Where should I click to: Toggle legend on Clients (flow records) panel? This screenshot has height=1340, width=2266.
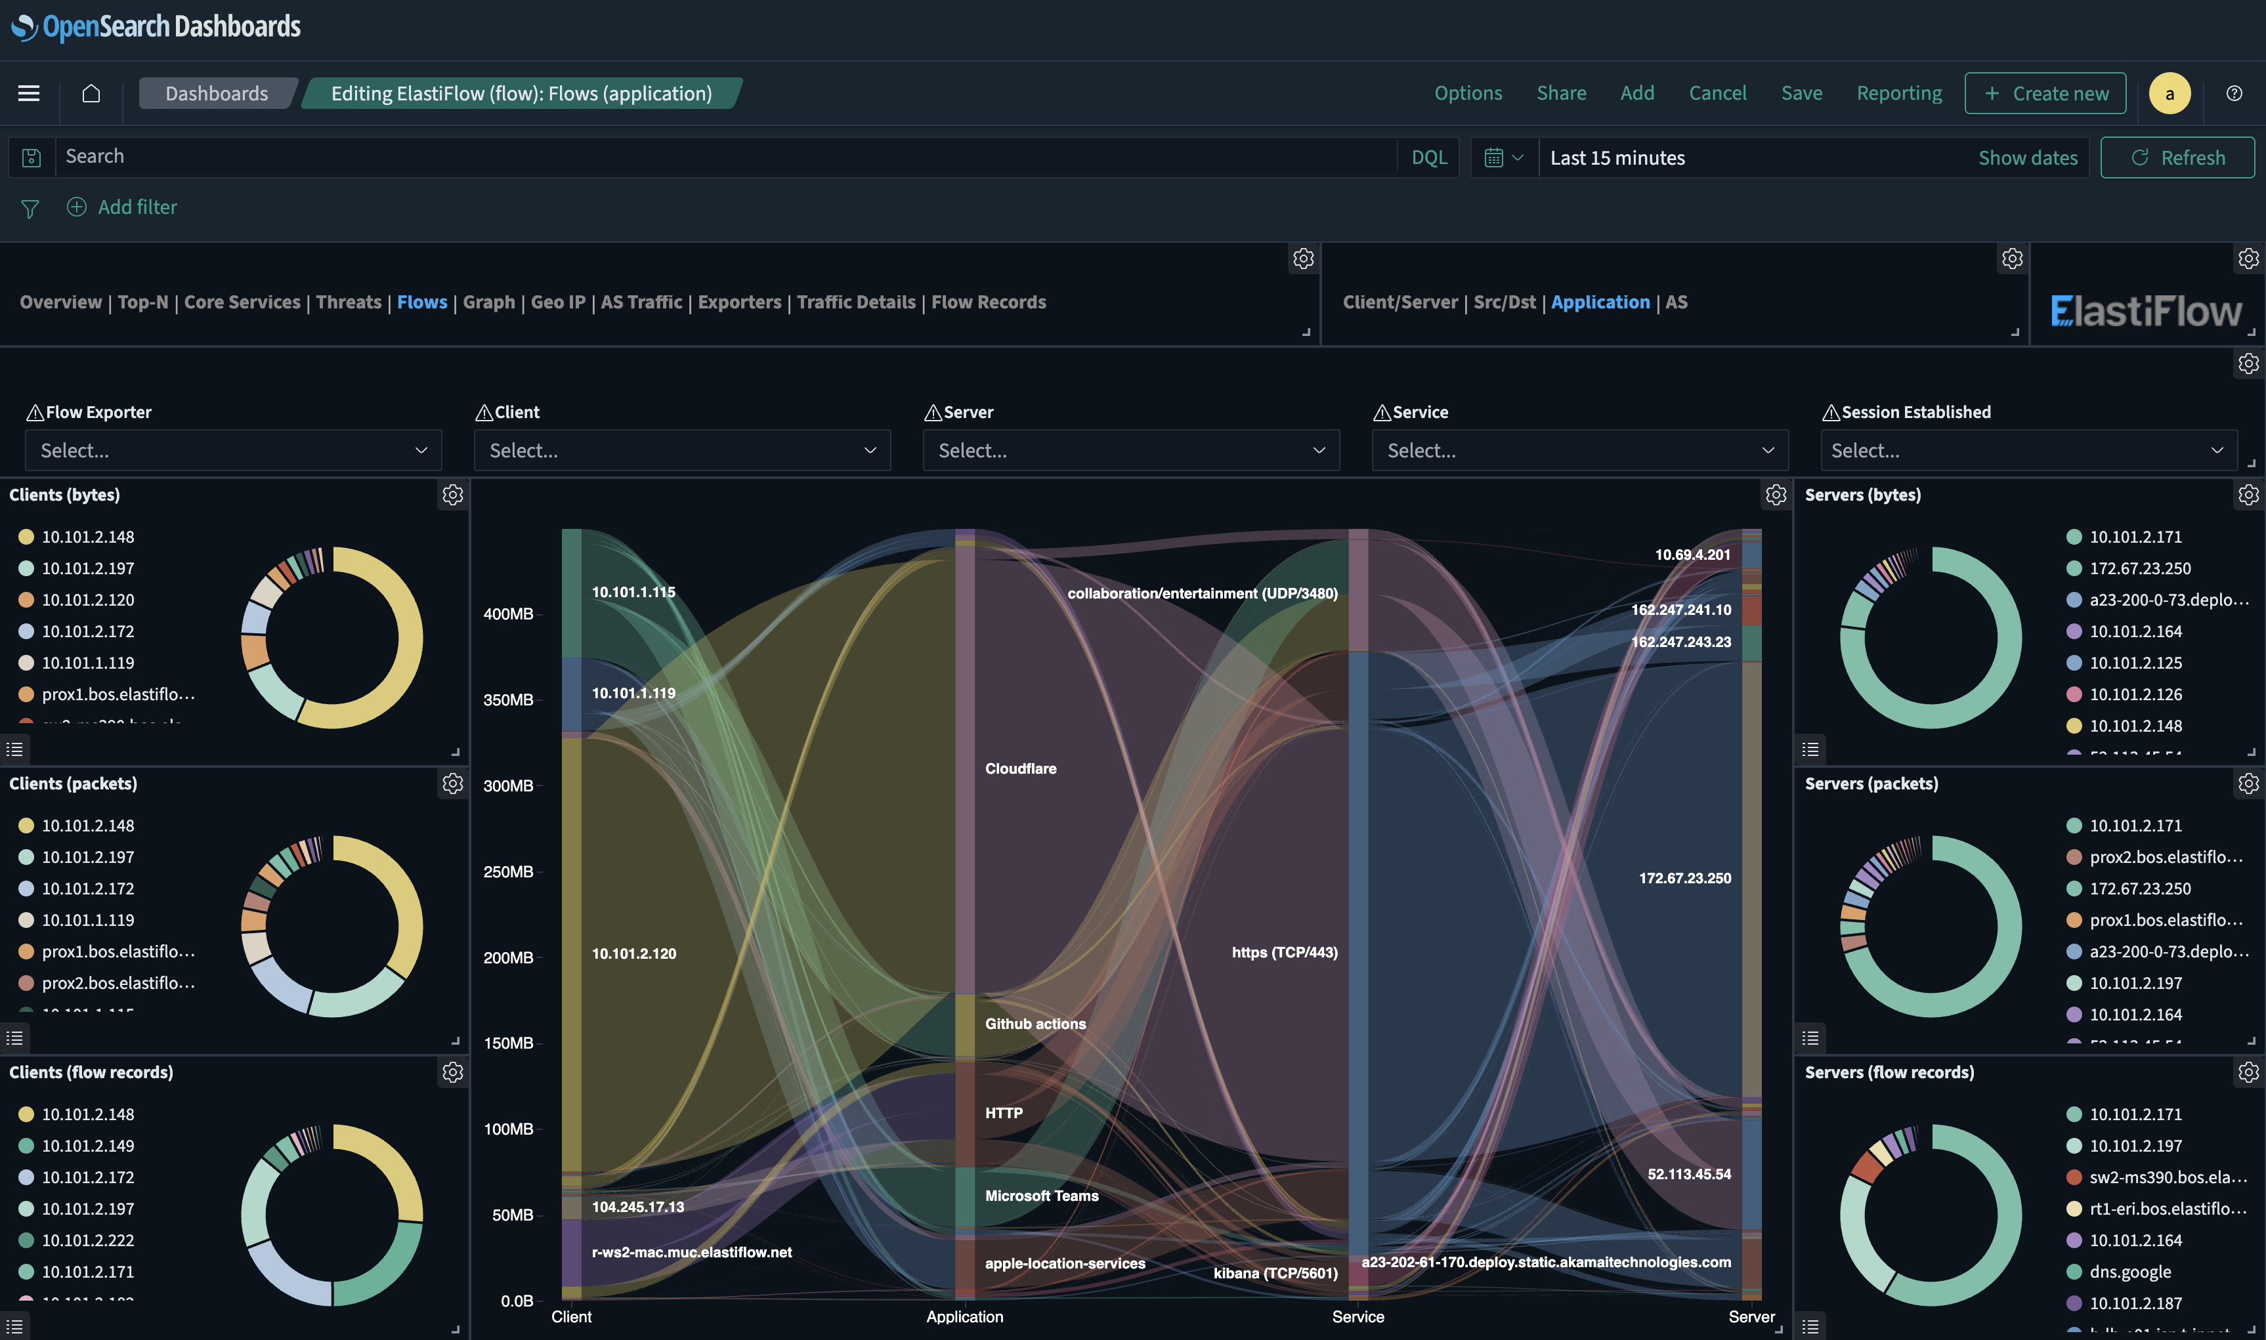14,1326
